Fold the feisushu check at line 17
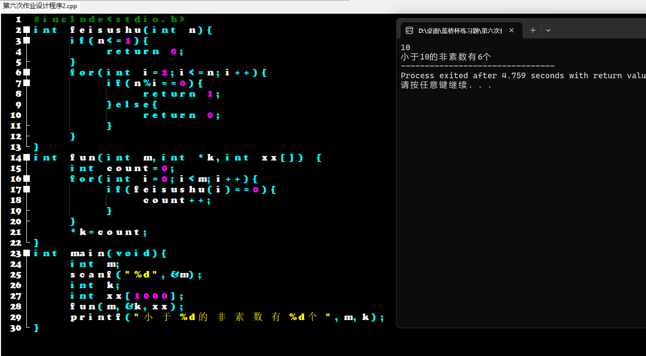646x356 pixels. coord(27,189)
